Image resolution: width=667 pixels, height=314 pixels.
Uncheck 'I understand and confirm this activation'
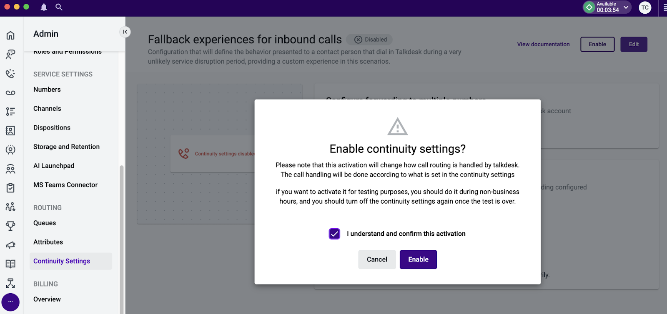(x=334, y=234)
